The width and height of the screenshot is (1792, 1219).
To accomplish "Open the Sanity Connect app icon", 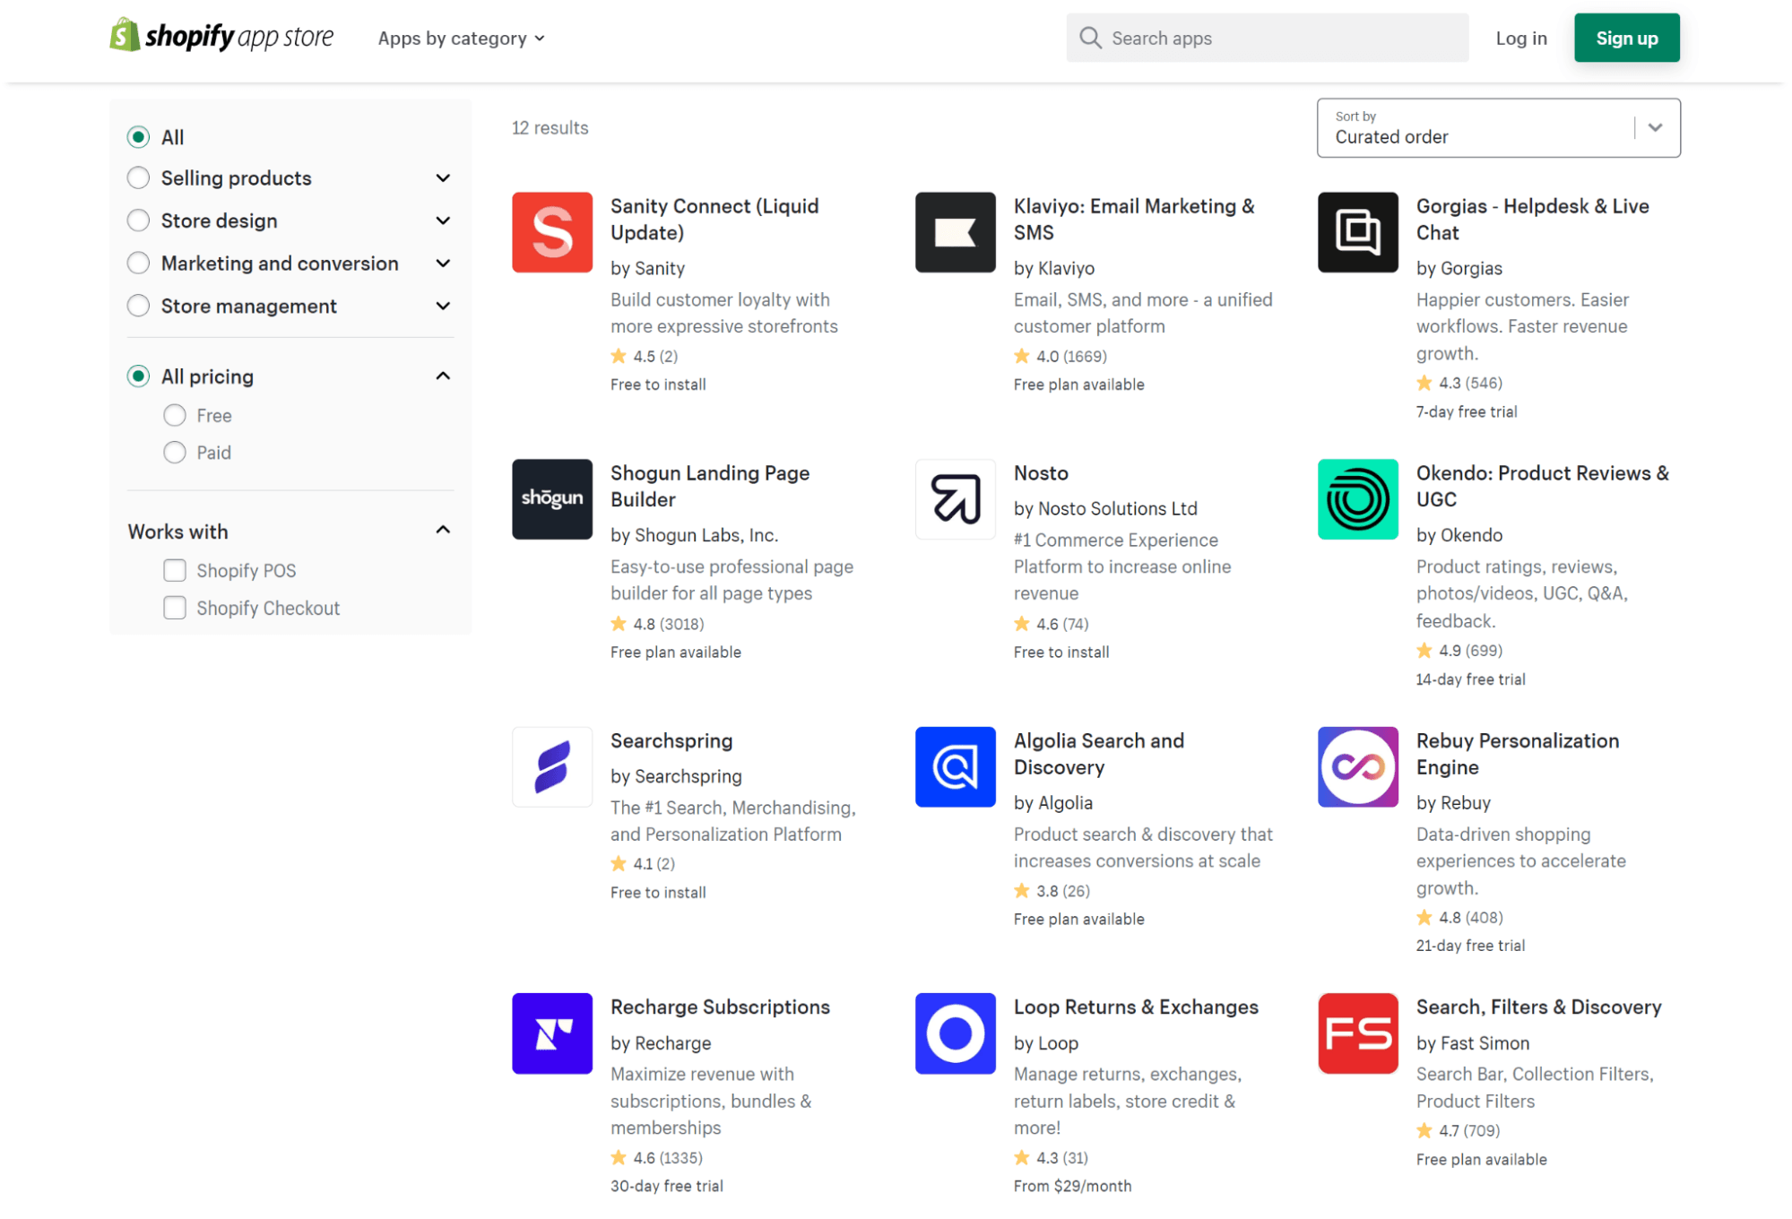I will click(x=552, y=232).
